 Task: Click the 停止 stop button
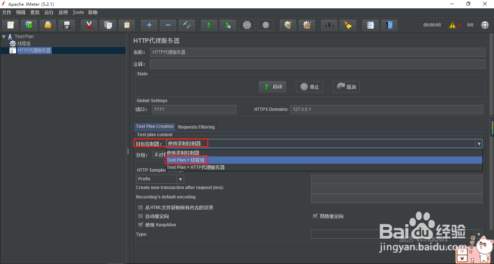pos(310,87)
